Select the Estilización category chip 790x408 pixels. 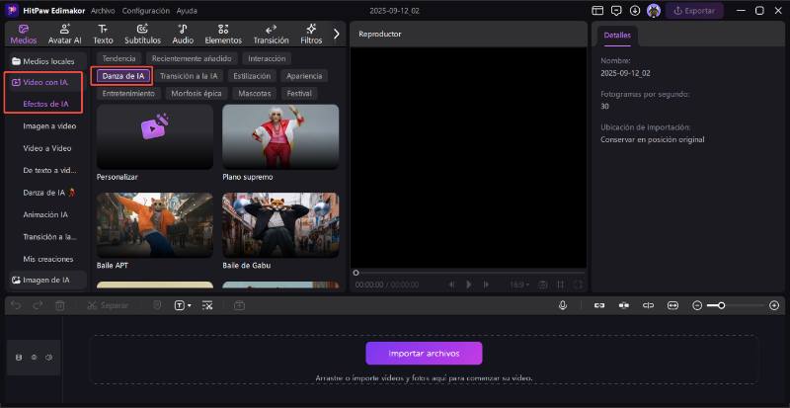coord(252,76)
